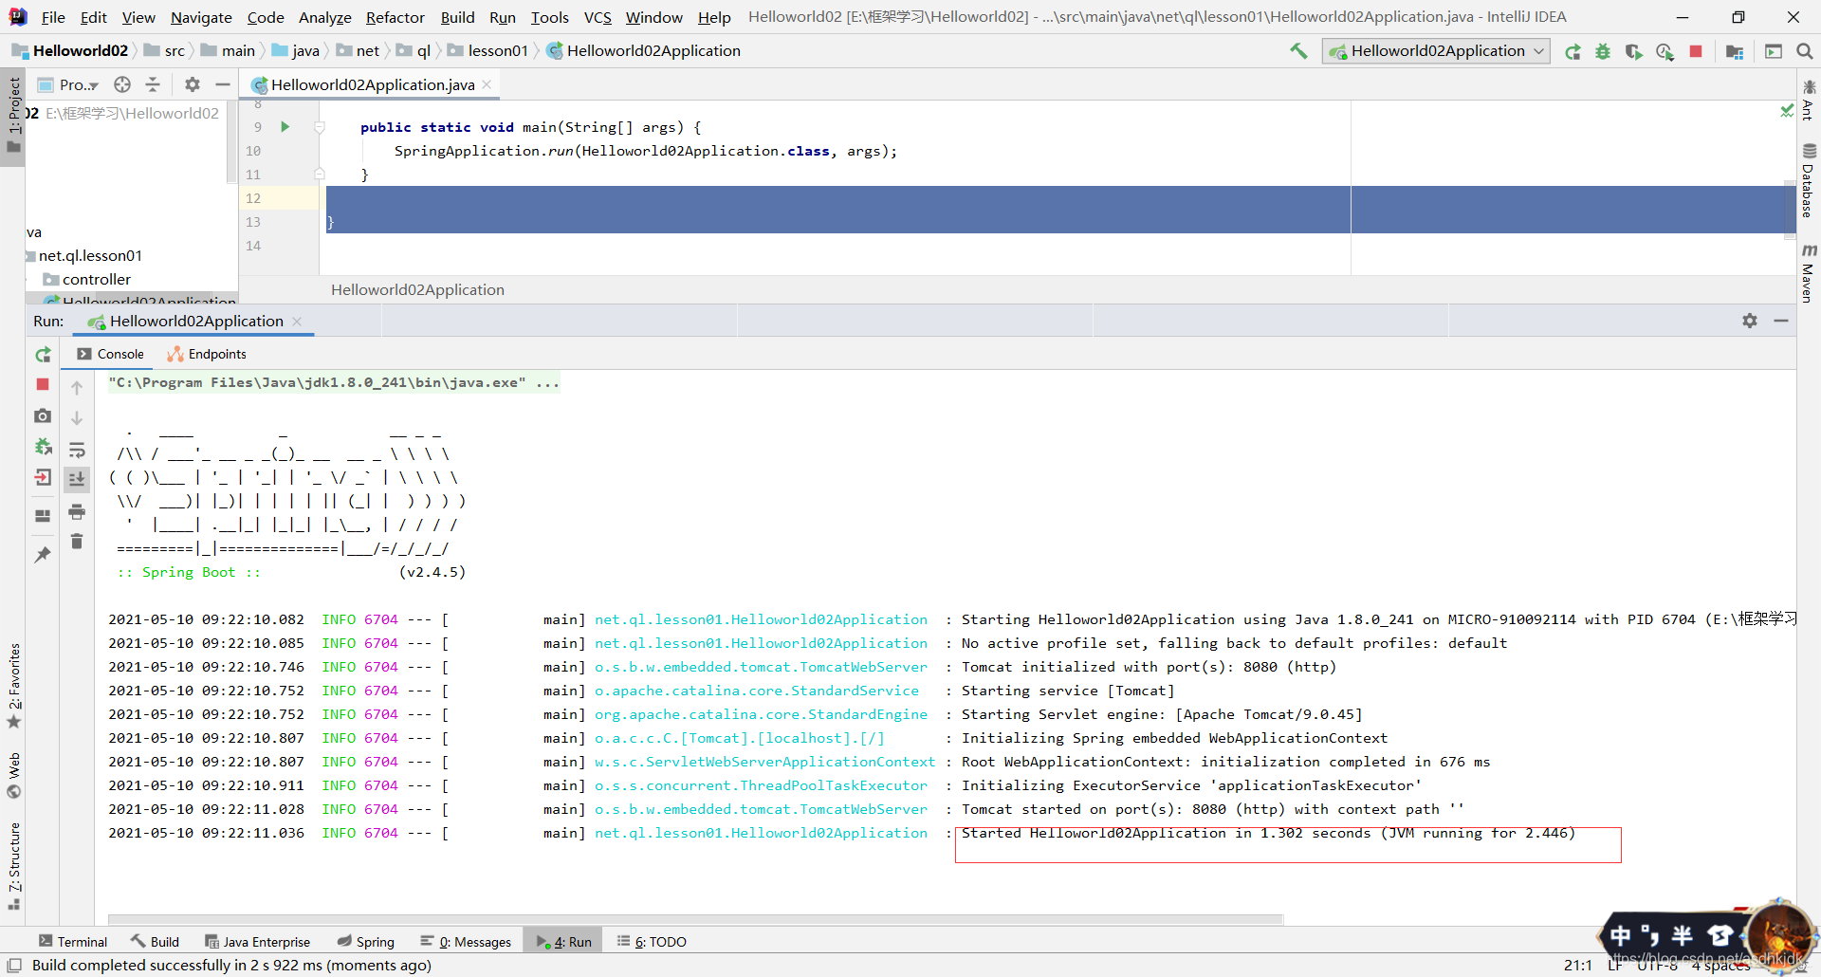Screen dimensions: 1821x977
Task: Click the Dump Threads camera icon
Action: (43, 415)
